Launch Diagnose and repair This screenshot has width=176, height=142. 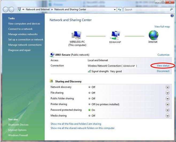tap(19, 50)
